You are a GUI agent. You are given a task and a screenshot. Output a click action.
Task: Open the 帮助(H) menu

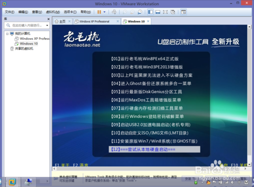click(86, 12)
